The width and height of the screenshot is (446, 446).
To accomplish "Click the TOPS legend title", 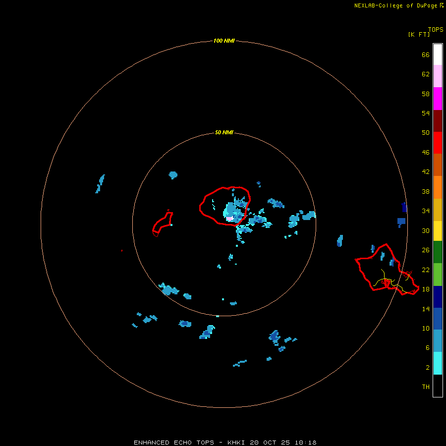I will pos(436,29).
